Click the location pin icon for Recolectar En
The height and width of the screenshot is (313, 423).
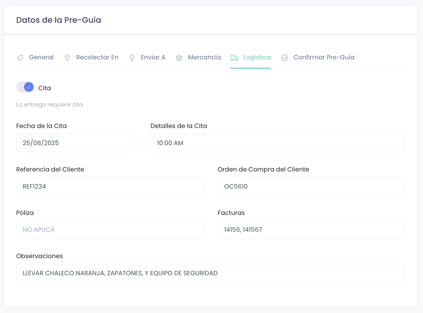(67, 58)
